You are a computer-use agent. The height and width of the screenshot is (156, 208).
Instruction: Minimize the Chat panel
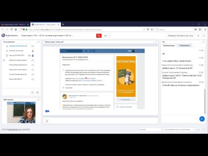tap(201, 42)
